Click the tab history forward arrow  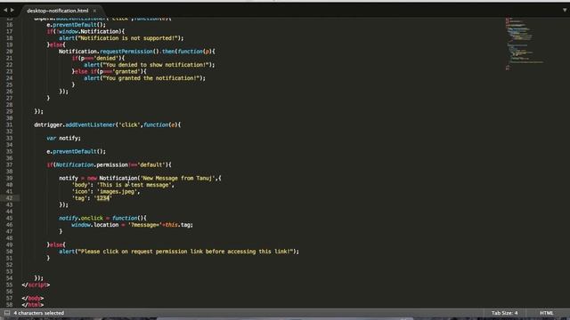pyautogui.click(x=12, y=10)
